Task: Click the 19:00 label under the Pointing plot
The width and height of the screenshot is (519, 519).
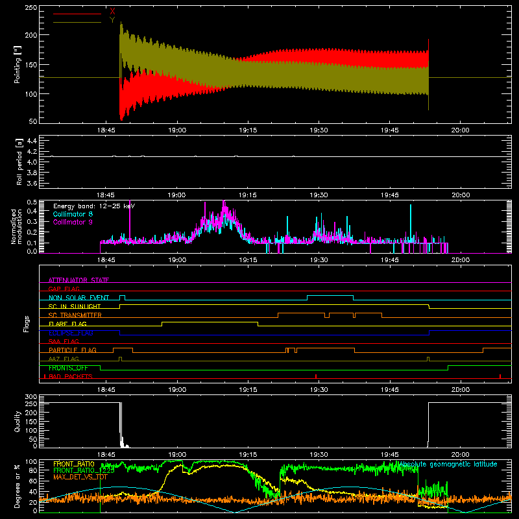Action: (x=177, y=130)
